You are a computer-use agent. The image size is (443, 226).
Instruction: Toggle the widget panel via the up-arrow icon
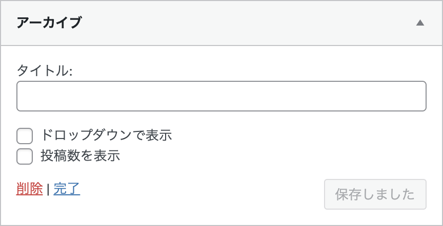coord(420,23)
